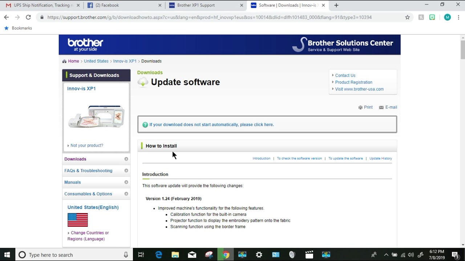
Task: Click the United States flag image
Action: tap(78, 220)
